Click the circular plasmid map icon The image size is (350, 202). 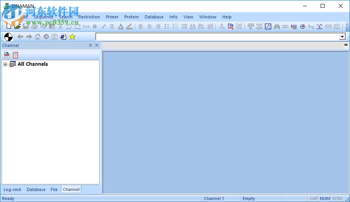tap(303, 27)
